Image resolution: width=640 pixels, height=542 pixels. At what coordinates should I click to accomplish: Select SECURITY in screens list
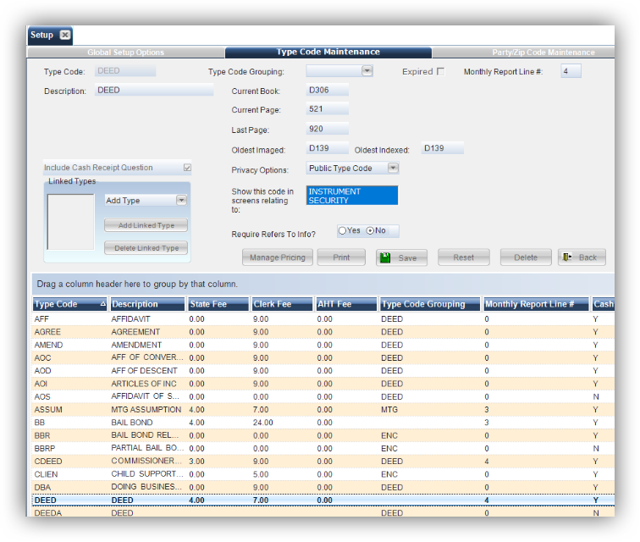pyautogui.click(x=352, y=200)
